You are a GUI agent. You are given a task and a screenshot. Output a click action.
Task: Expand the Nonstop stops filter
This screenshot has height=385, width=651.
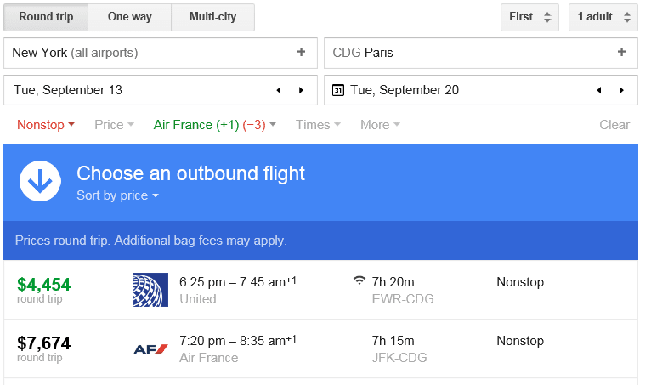click(x=46, y=125)
